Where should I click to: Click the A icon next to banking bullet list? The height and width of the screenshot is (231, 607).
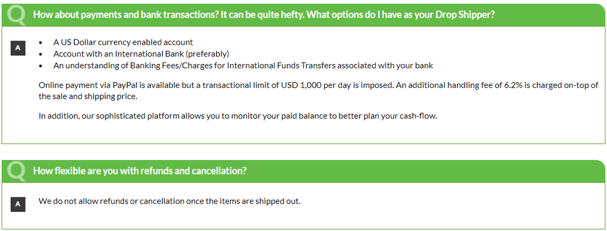click(18, 49)
